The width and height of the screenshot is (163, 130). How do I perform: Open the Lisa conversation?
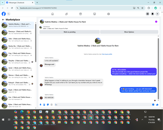(x=17, y=98)
